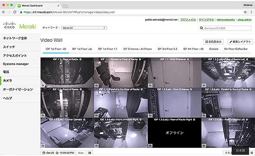Click into the Dashboard search field
Image resolution: width=255 pixels, height=156 pixels.
tap(227, 28)
